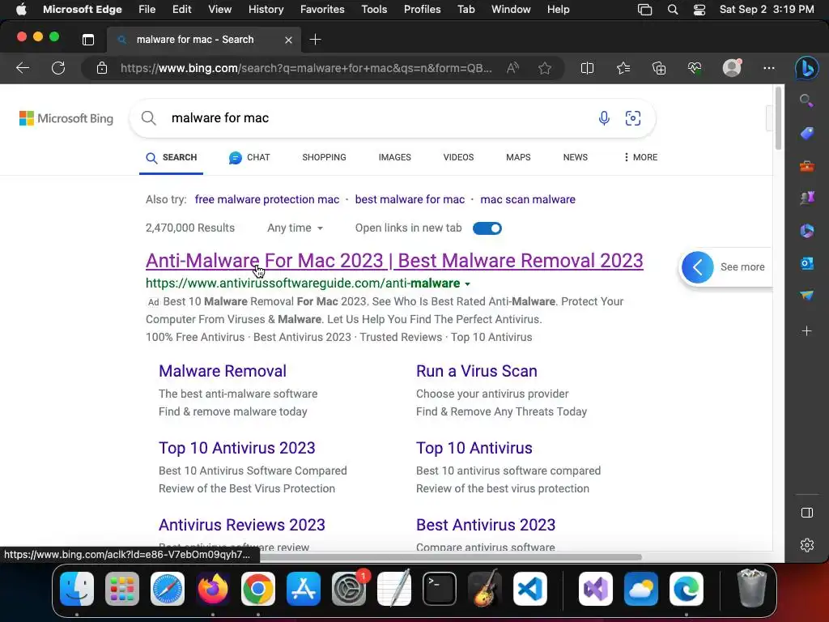This screenshot has height=622, width=829.
Task: Open Read Aloud icon in the address bar
Action: click(x=512, y=68)
